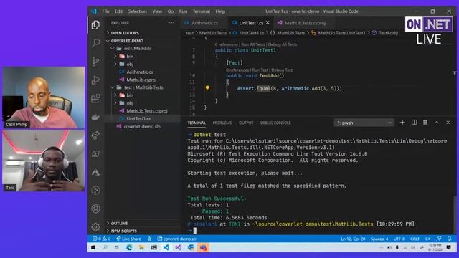The width and height of the screenshot is (459, 258).
Task: Click Debug Test code lens above TestAdd
Action: 282,70
